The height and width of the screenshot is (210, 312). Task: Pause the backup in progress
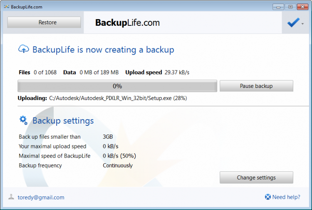[256, 86]
